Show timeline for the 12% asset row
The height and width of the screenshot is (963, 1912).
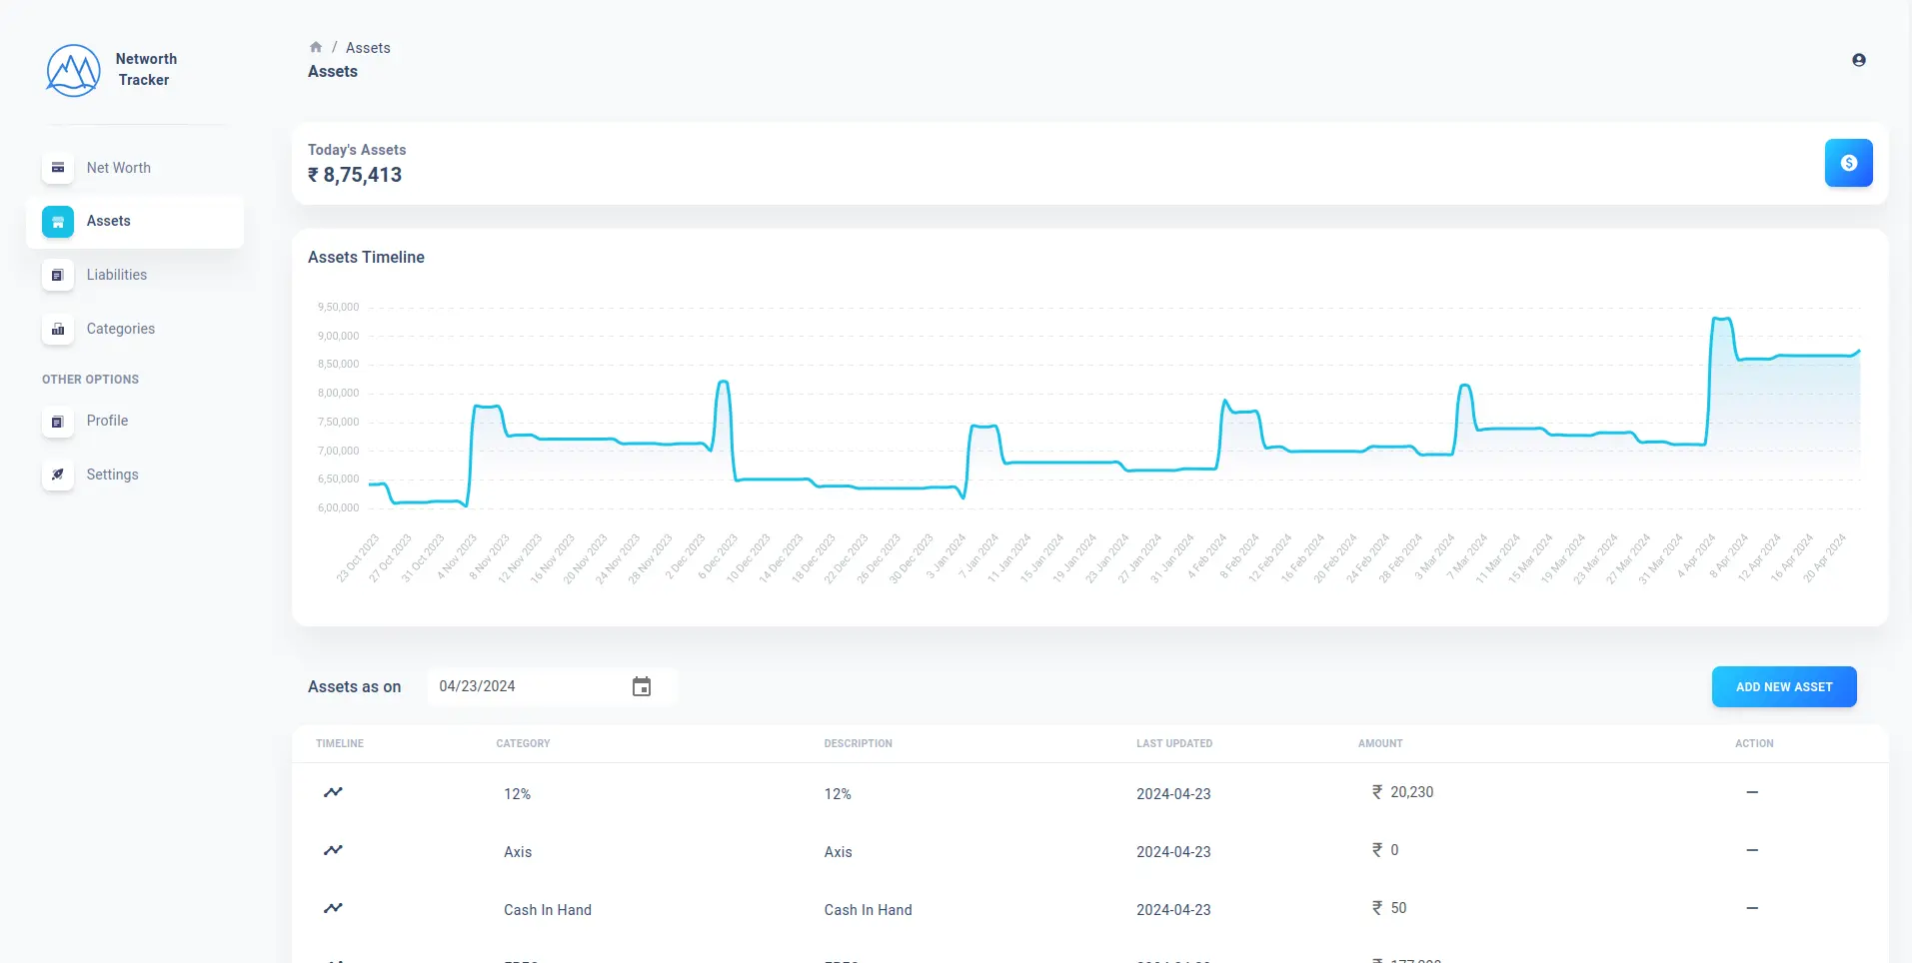[x=333, y=792]
